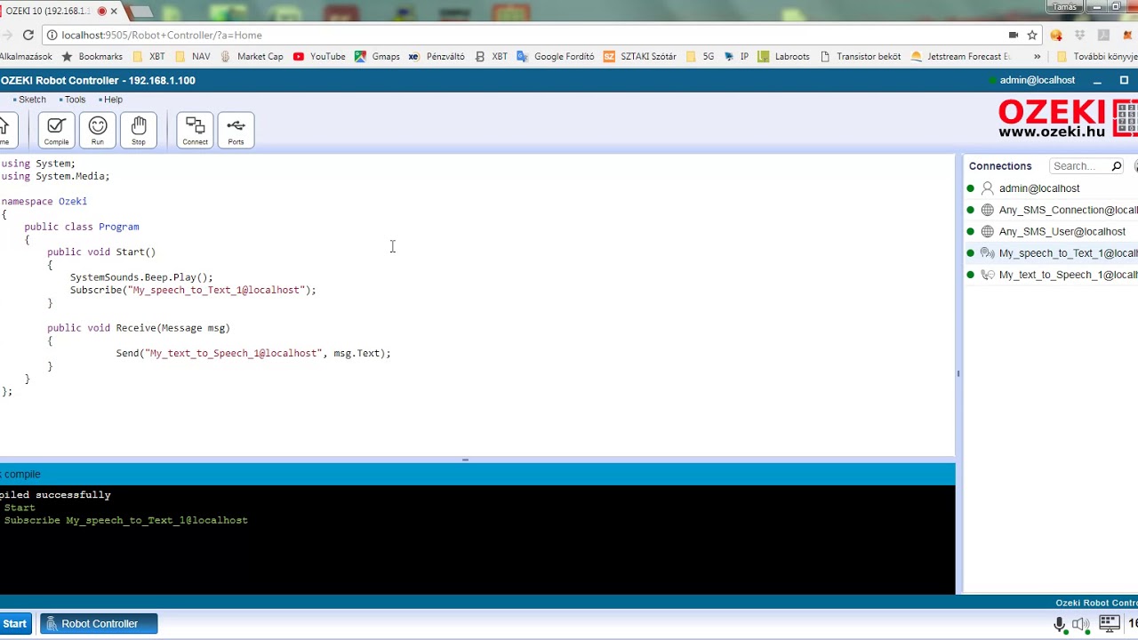Screen dimensions: 1138x640
Task: Click the Subscribe line in the code editor
Action: (193, 290)
